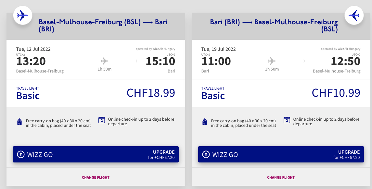
Task: Click the up-arrow icon on the outbound WIZZ GO bar
Action: point(21,155)
